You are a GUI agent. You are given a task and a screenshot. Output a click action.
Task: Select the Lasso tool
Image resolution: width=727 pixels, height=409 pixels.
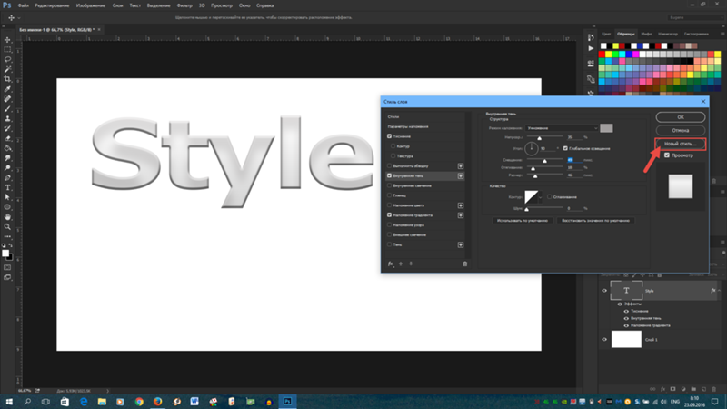[x=8, y=59]
